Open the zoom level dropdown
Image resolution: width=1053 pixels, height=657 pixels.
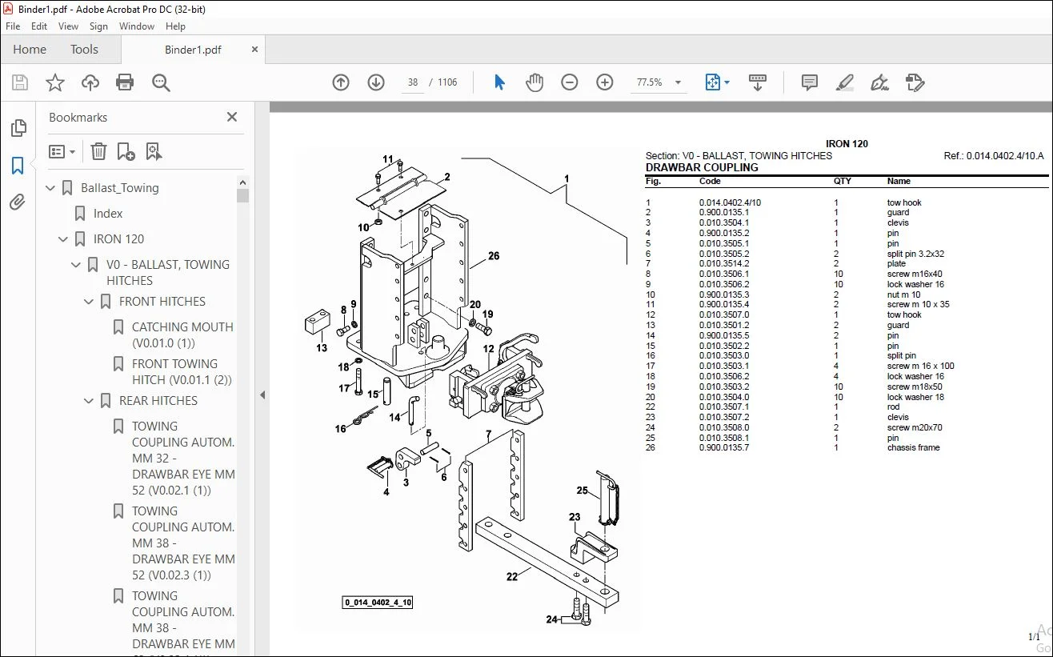click(x=679, y=82)
